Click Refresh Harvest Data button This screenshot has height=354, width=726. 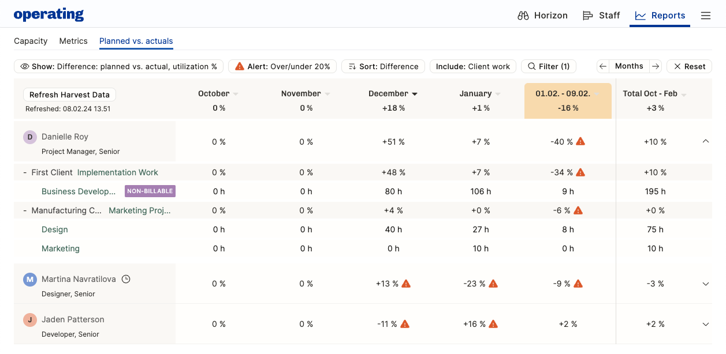69,95
